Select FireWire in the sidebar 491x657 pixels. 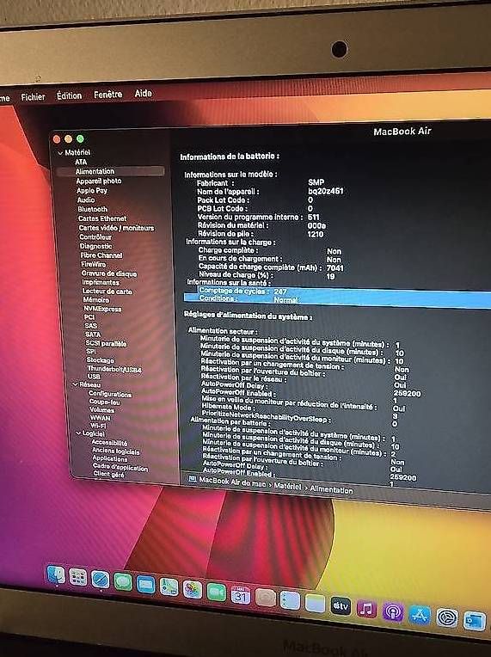point(94,264)
